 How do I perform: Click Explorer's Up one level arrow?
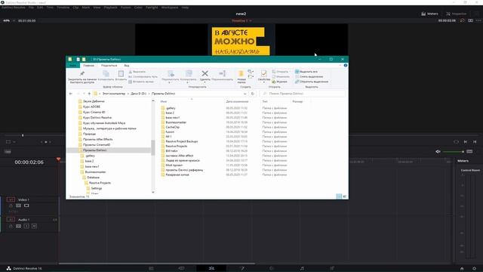click(x=89, y=94)
